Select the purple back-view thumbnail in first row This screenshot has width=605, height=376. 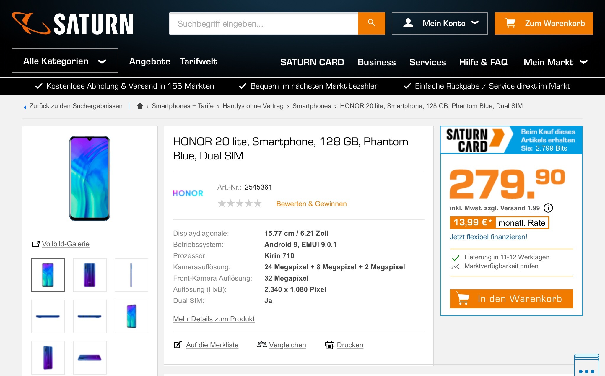click(90, 275)
